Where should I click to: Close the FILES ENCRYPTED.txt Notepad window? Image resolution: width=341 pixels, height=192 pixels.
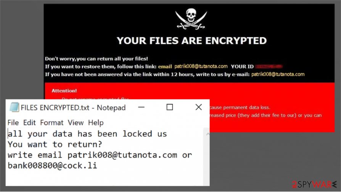point(199,107)
